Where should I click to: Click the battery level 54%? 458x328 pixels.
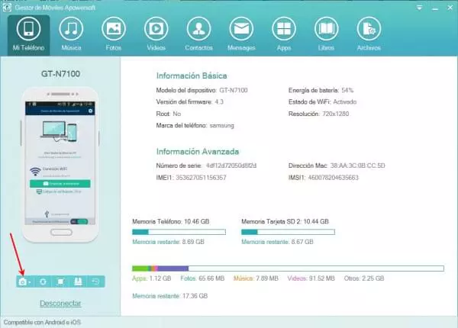347,90
